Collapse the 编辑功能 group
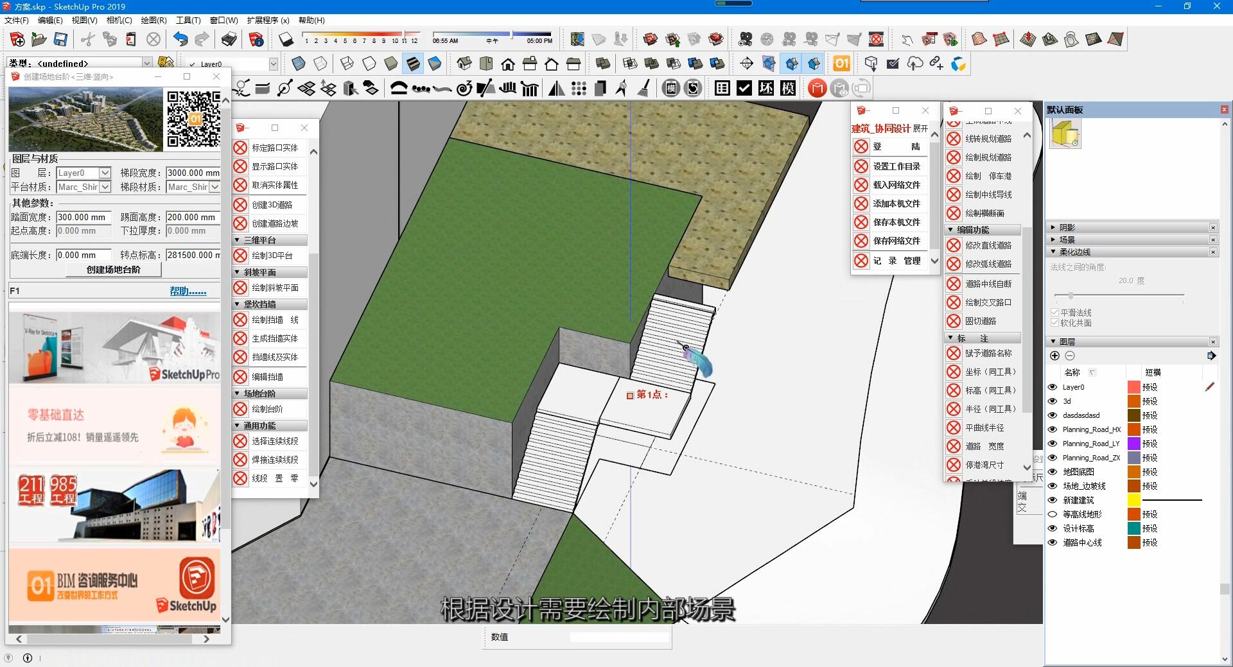This screenshot has width=1233, height=667. (x=950, y=229)
